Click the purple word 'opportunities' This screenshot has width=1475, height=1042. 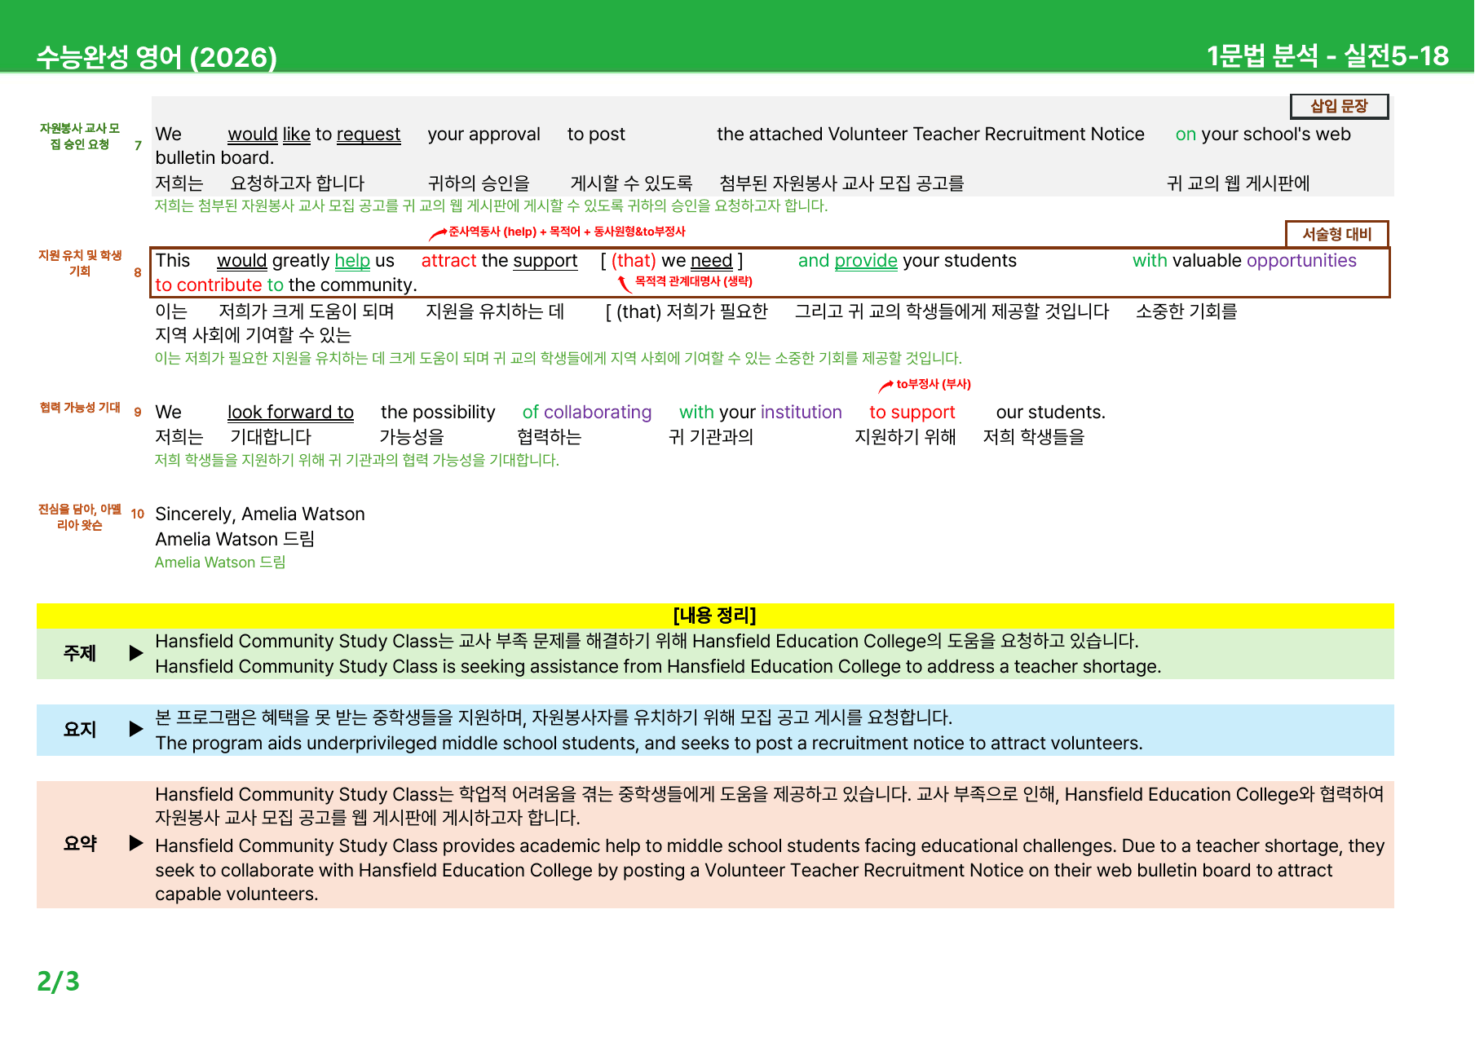[1301, 261]
